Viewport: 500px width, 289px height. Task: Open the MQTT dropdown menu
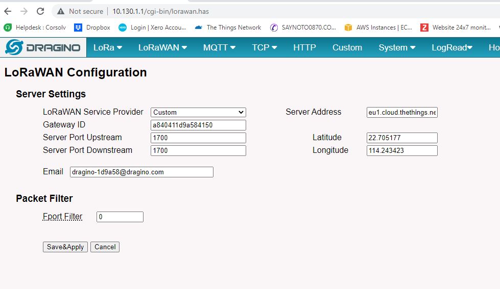coord(219,47)
